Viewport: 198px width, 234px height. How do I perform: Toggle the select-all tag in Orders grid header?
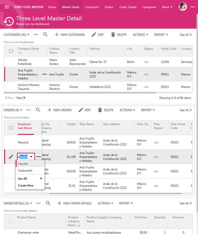coord(11,128)
